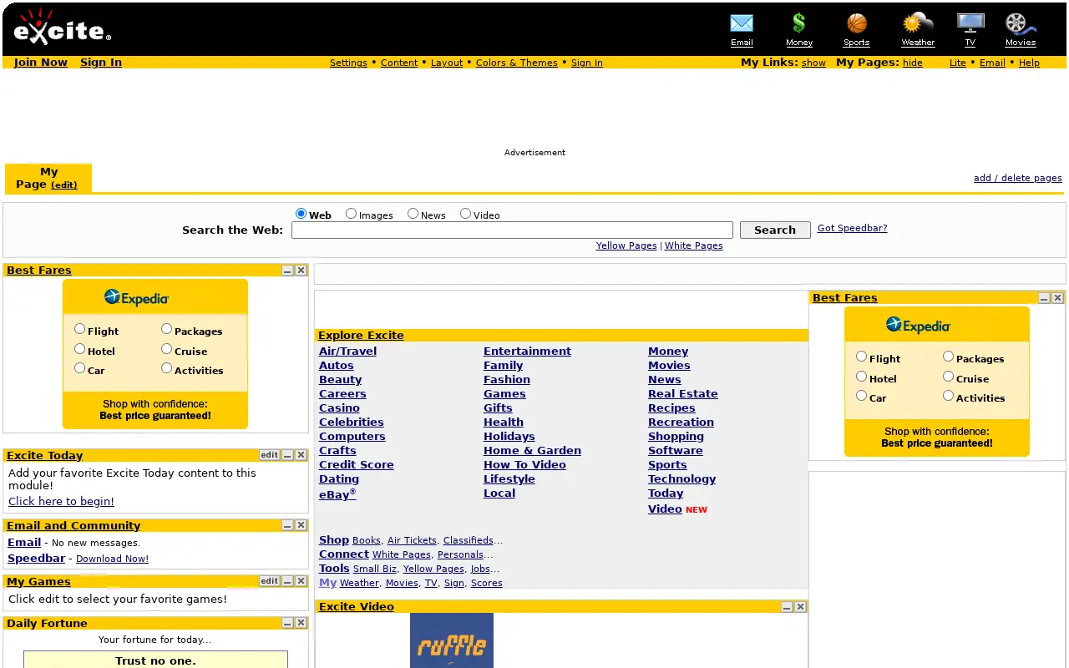The height and width of the screenshot is (668, 1069).
Task: Select the Images search radio button
Action: [x=352, y=214]
